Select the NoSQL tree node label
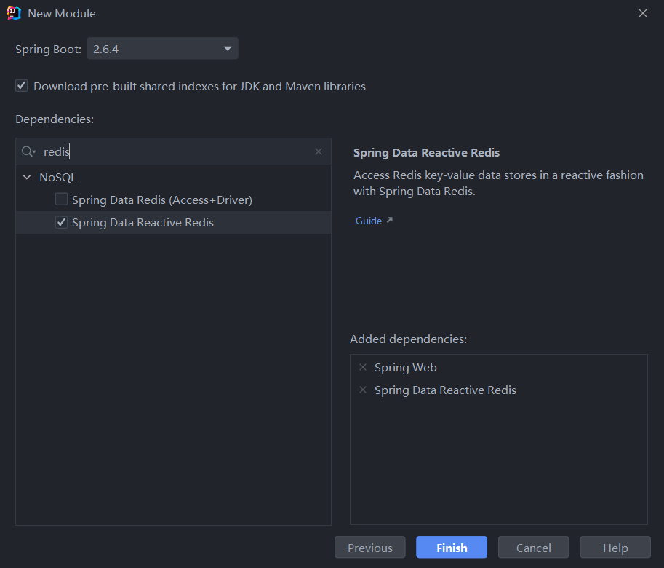 [x=58, y=177]
